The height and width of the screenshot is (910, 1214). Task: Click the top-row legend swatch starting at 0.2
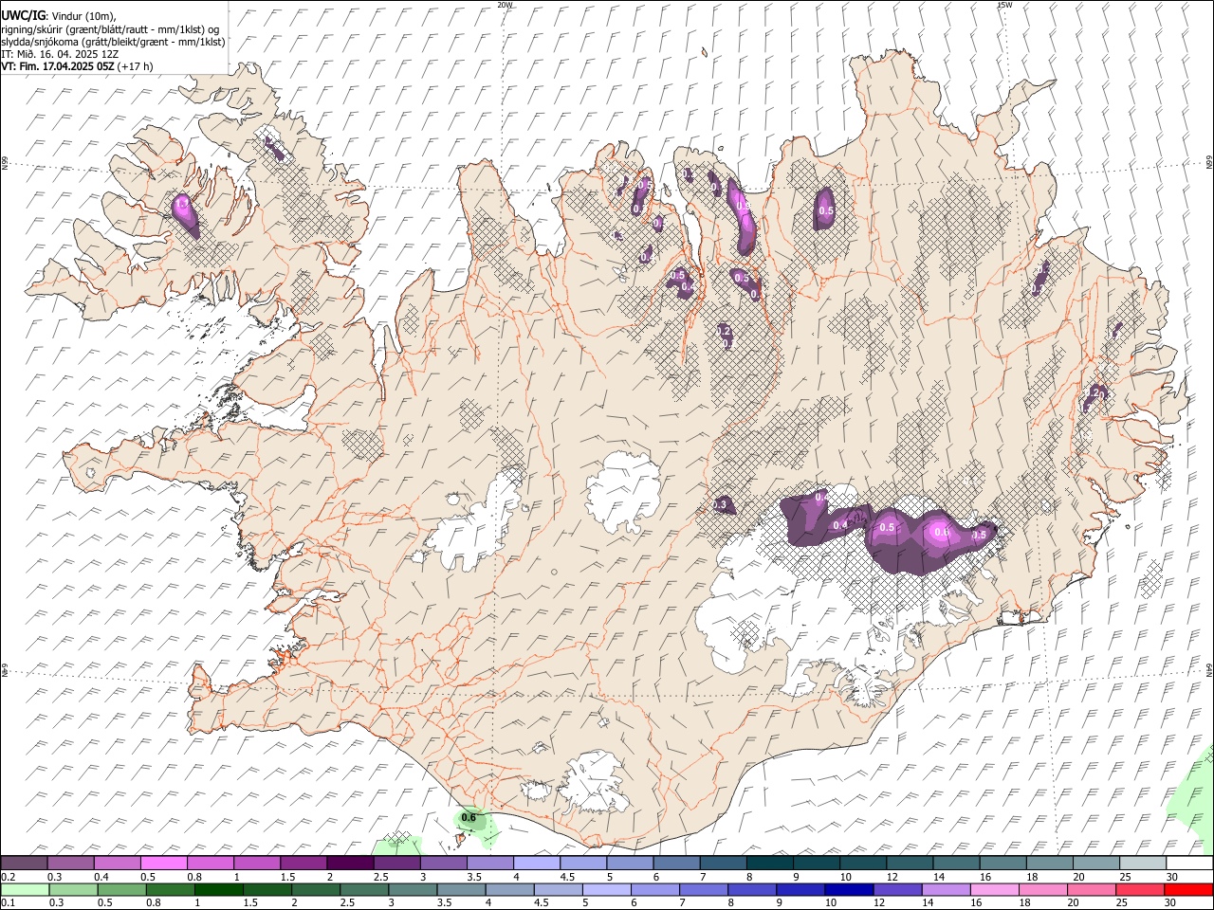(x=25, y=863)
